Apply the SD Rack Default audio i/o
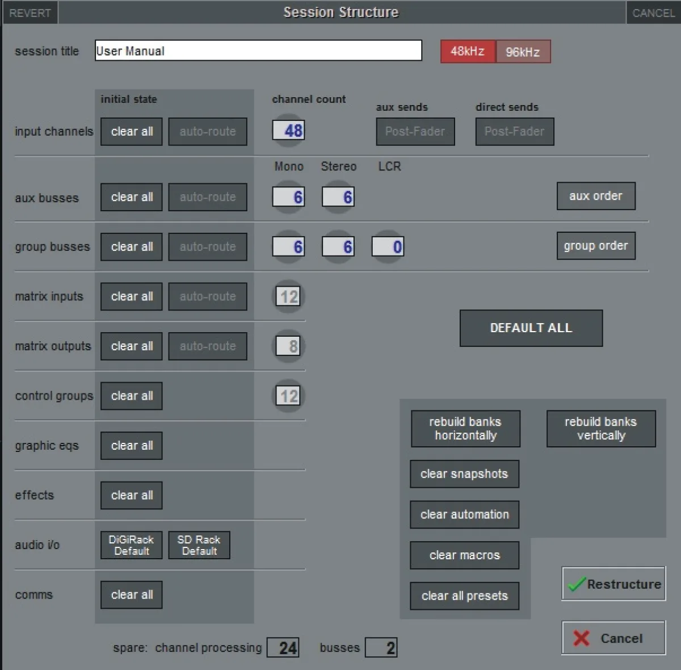This screenshot has height=670, width=681. click(x=199, y=545)
